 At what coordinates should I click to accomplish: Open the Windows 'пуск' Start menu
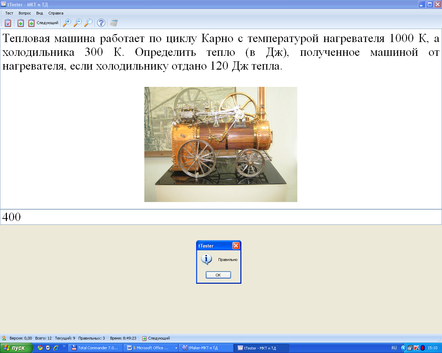coord(16,348)
